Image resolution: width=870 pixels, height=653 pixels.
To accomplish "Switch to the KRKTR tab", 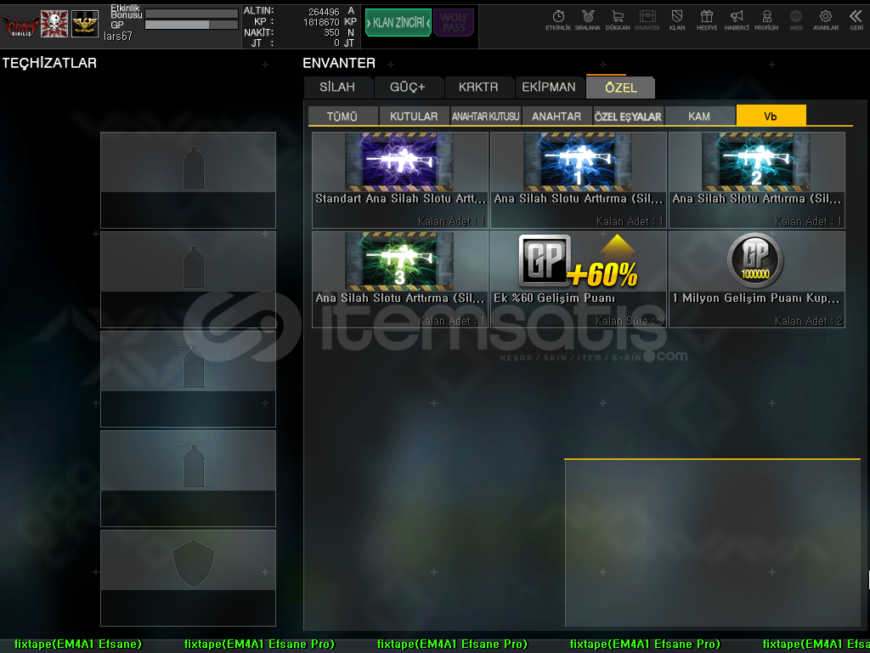I will point(478,88).
